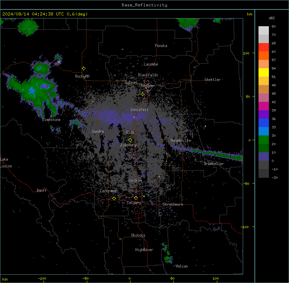Pick the violet purple swatch in dBZ legend
Screen dimensions: 289x283
[264, 115]
